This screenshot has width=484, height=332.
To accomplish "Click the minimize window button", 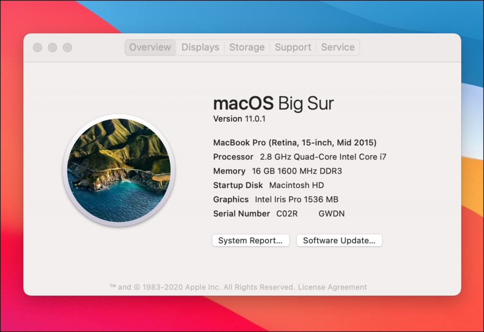I will (x=52, y=48).
